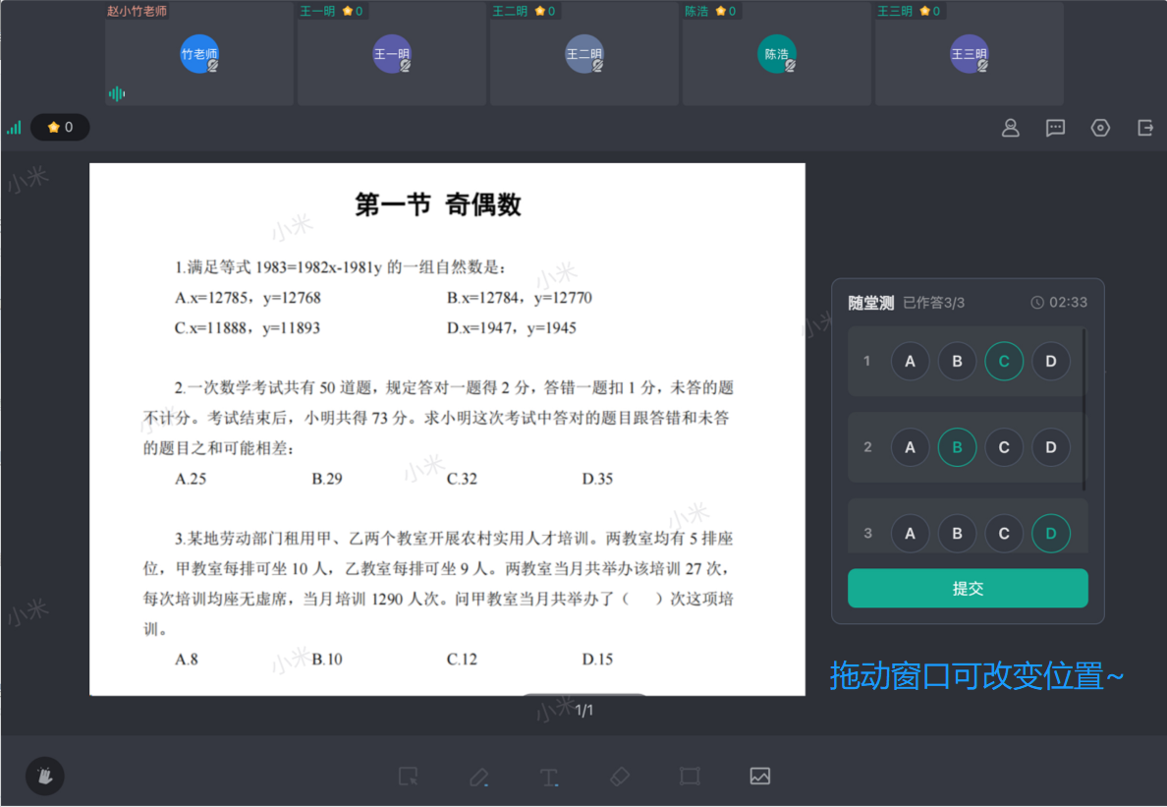
Task: Choose answer C for question 3
Action: coord(1004,533)
